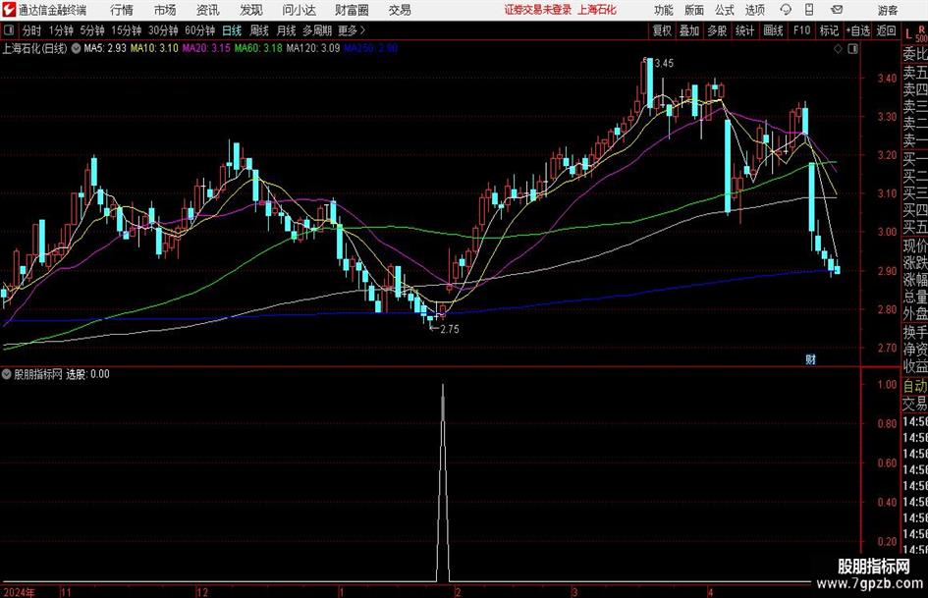Click the MA120: 3.09 moving average label

click(x=313, y=48)
